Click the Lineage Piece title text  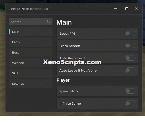point(19,9)
